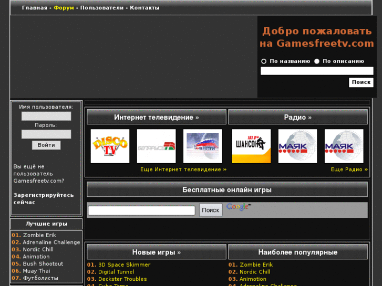This screenshot has width=382, height=286.
Task: Select the 'По названию' radio button
Action: (x=264, y=61)
